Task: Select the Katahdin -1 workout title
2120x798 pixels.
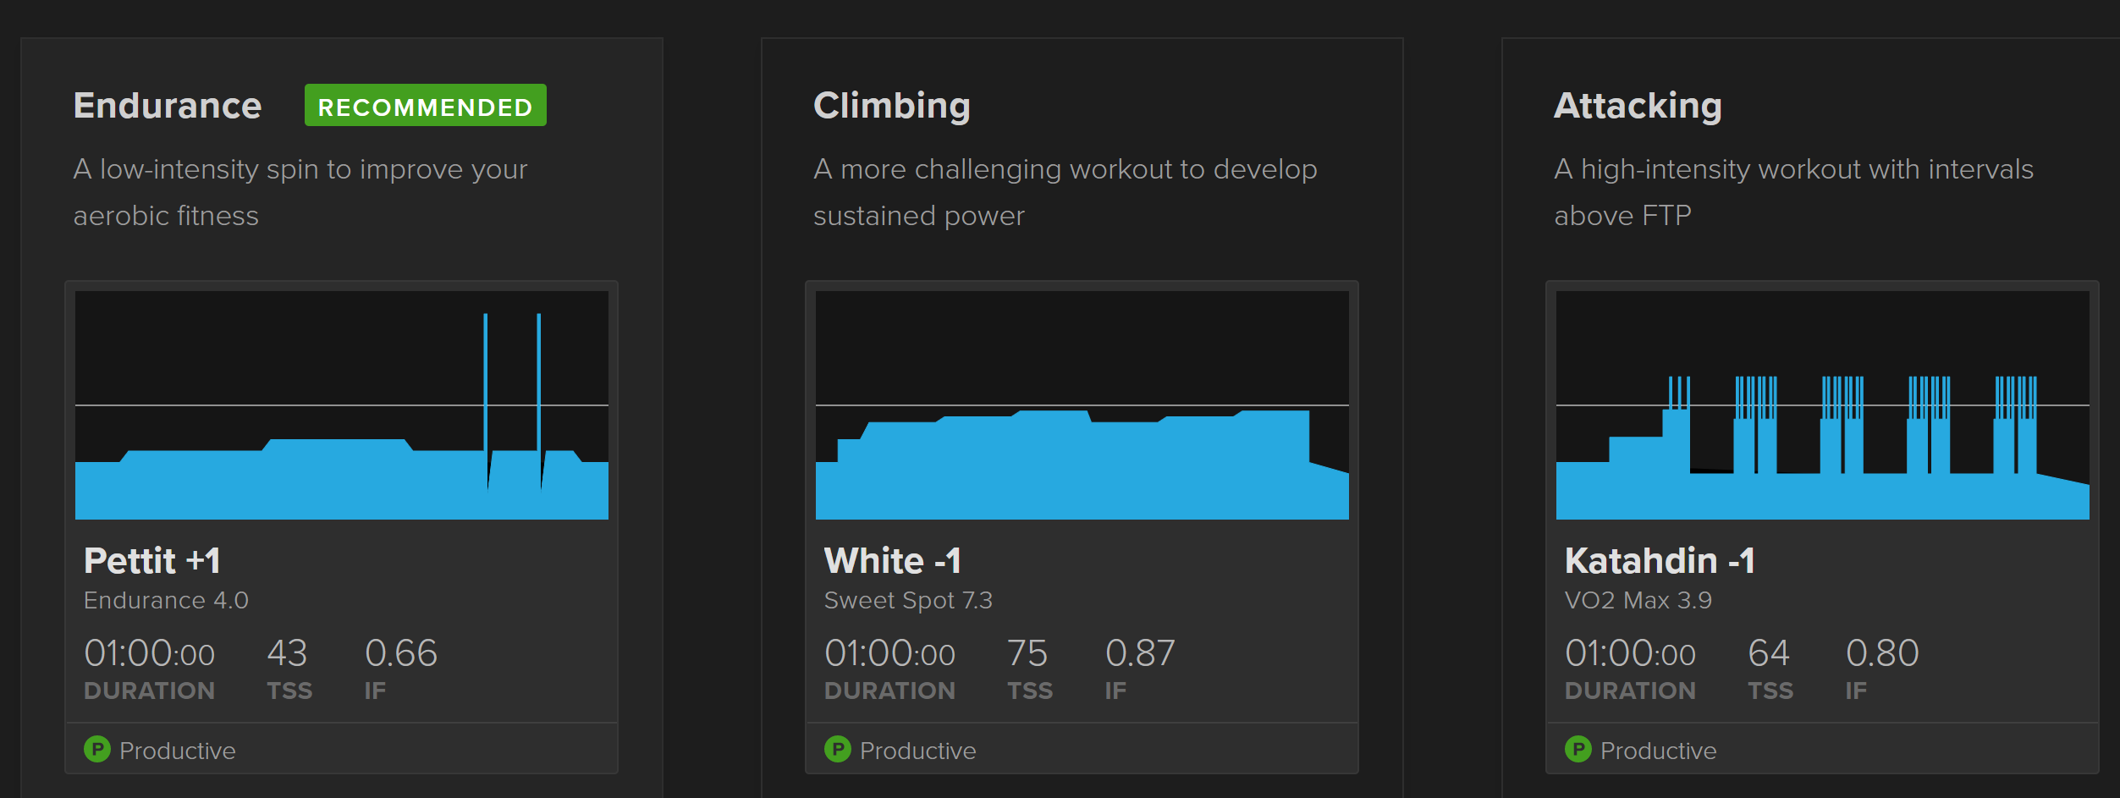Action: pyautogui.click(x=1660, y=560)
